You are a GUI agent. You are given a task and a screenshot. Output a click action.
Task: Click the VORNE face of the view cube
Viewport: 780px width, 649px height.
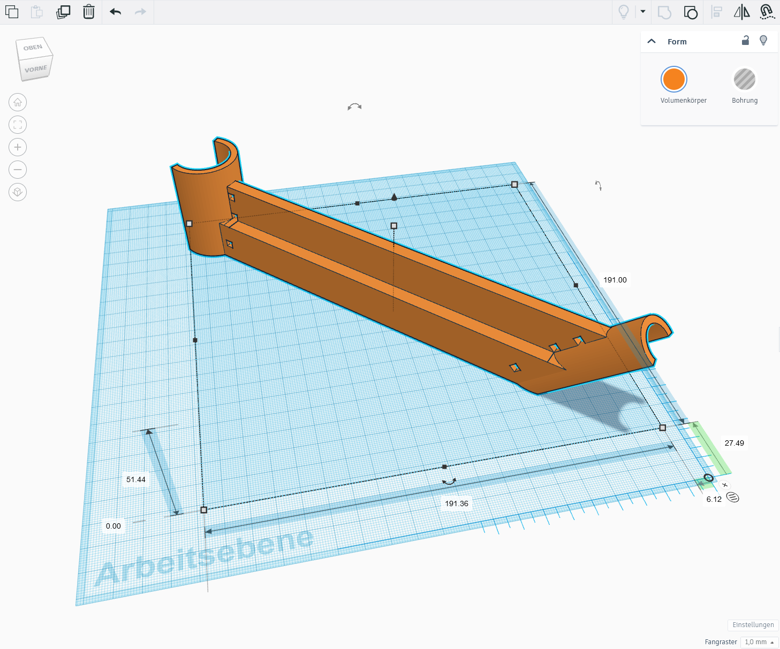[36, 69]
